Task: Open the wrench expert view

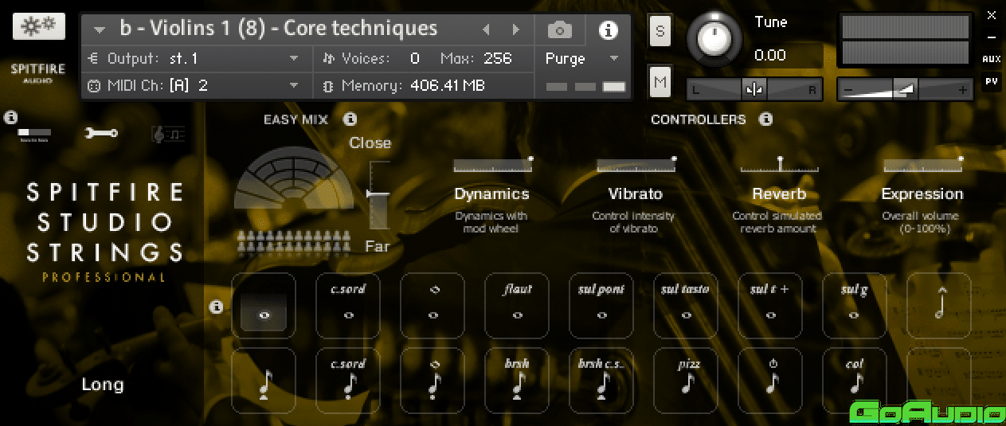Action: pyautogui.click(x=101, y=134)
